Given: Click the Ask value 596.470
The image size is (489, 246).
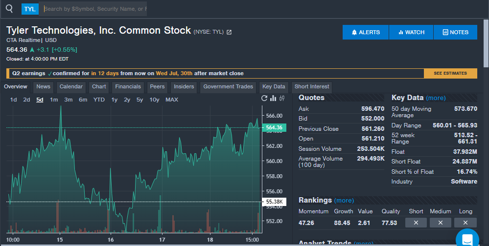Looking at the screenshot, I should click(373, 109).
